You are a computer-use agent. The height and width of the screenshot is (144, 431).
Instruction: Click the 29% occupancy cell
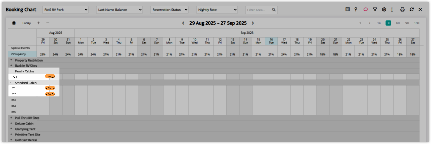click(x=43, y=54)
